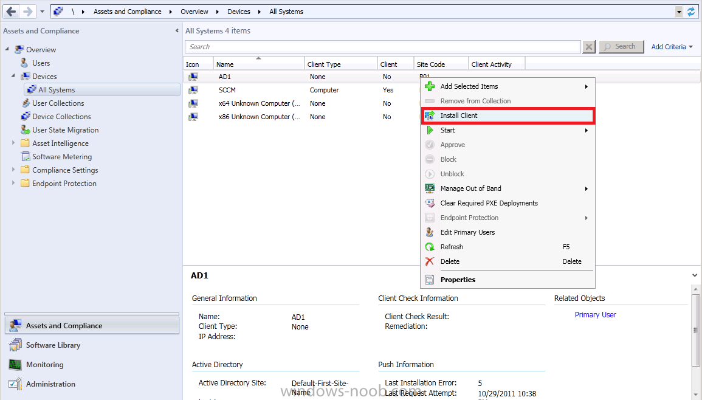Choose Clear Required PXE Deployments
Screen dimensions: 702x400
[508, 203]
